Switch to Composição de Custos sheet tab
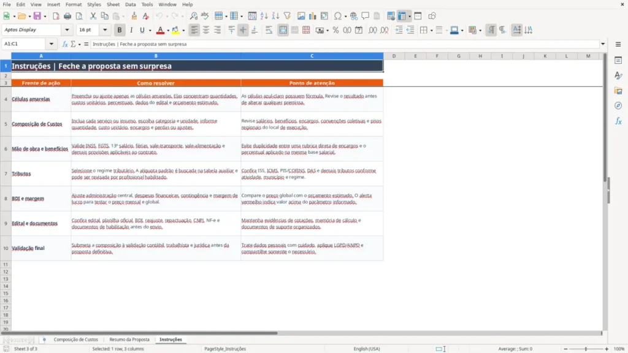628x353 pixels. pos(75,340)
